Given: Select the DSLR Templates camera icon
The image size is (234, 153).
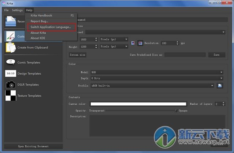Looking at the screenshot, I should click(11, 85).
